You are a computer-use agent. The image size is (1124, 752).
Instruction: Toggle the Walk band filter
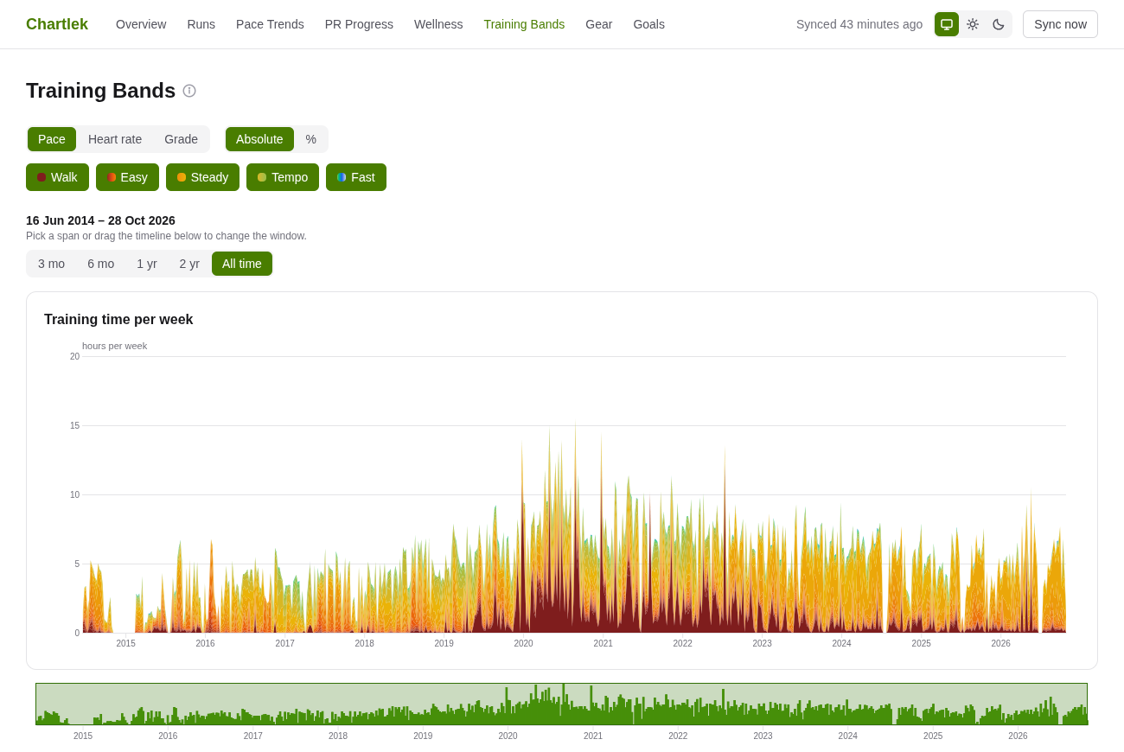pyautogui.click(x=57, y=177)
